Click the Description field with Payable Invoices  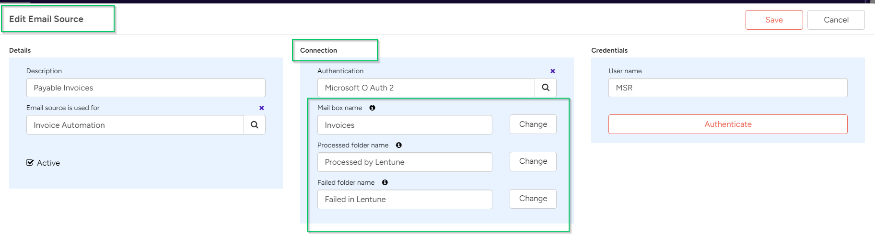tap(146, 88)
